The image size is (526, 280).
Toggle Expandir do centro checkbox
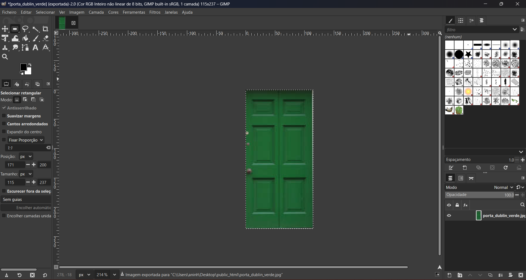click(4, 132)
